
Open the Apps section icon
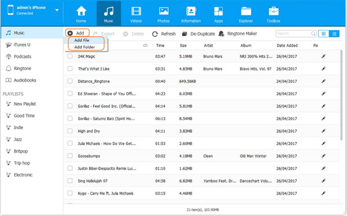(x=219, y=11)
